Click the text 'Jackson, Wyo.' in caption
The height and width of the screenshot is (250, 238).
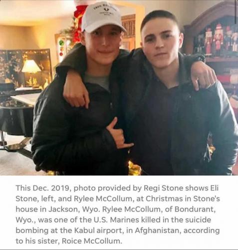tap(74, 209)
